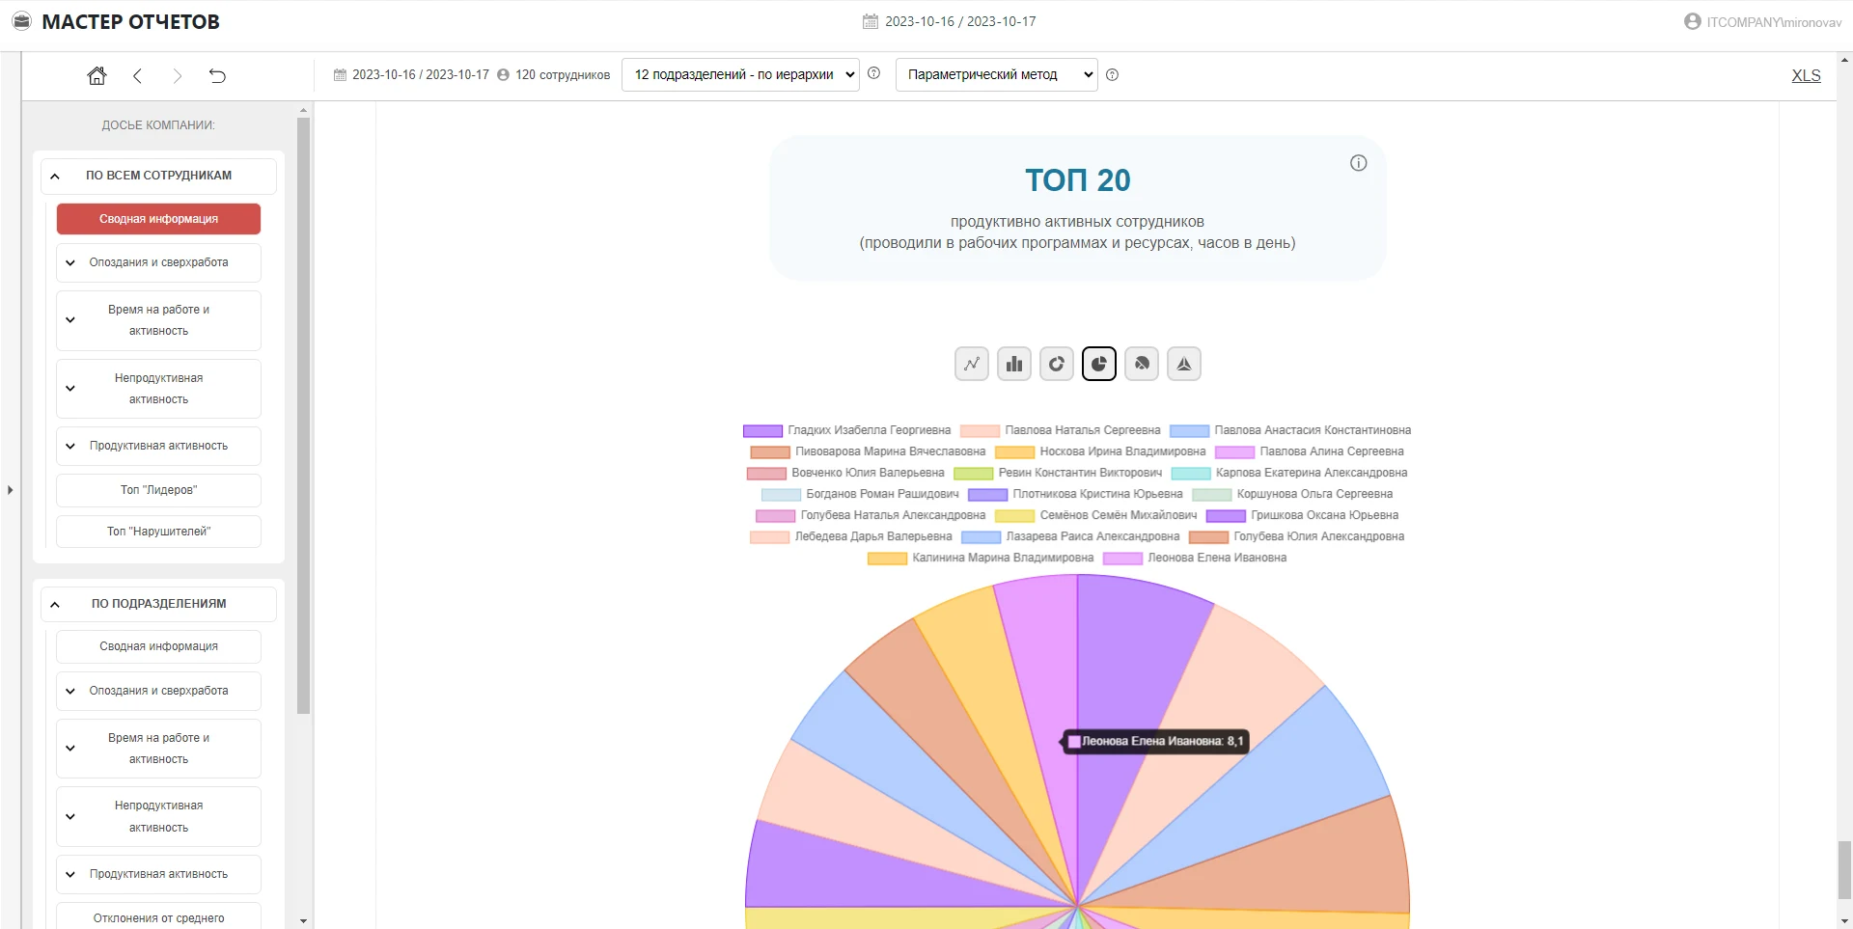Open Топ "Нарушителей" report item
Screen dimensions: 1853x929
click(x=158, y=532)
